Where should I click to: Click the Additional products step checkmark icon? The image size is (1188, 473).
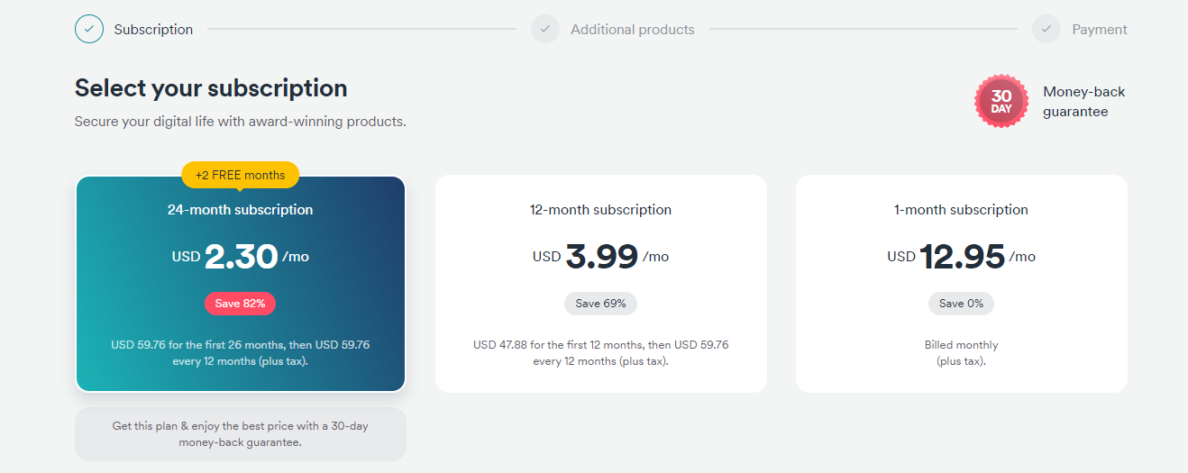coord(545,29)
